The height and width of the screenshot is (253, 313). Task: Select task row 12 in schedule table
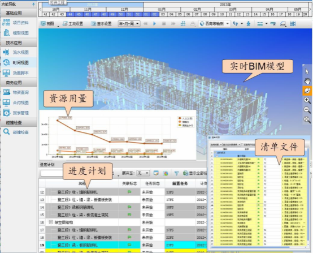click(123, 192)
